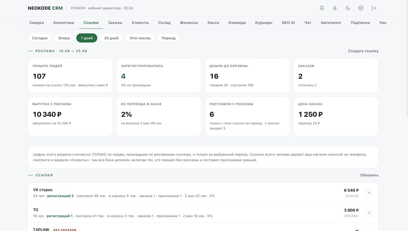Toggle dark mode moon icon
This screenshot has height=231, width=408.
(x=348, y=8)
